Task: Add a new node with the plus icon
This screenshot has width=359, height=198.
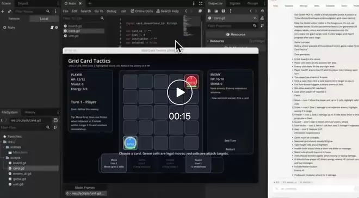Action: (3, 11)
